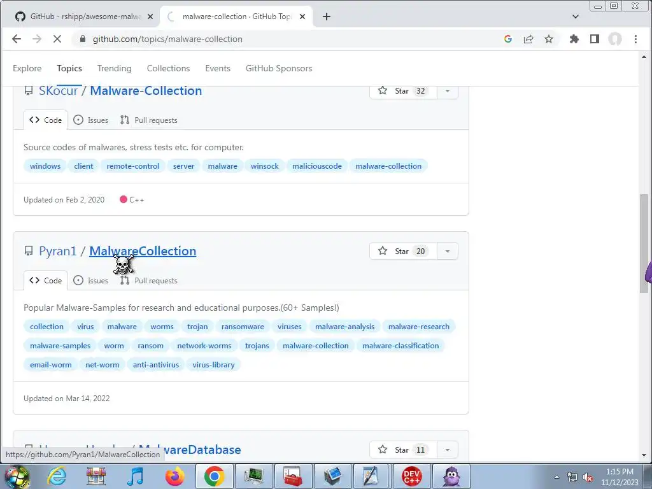
Task: Share this page with the share icon
Action: (528, 39)
